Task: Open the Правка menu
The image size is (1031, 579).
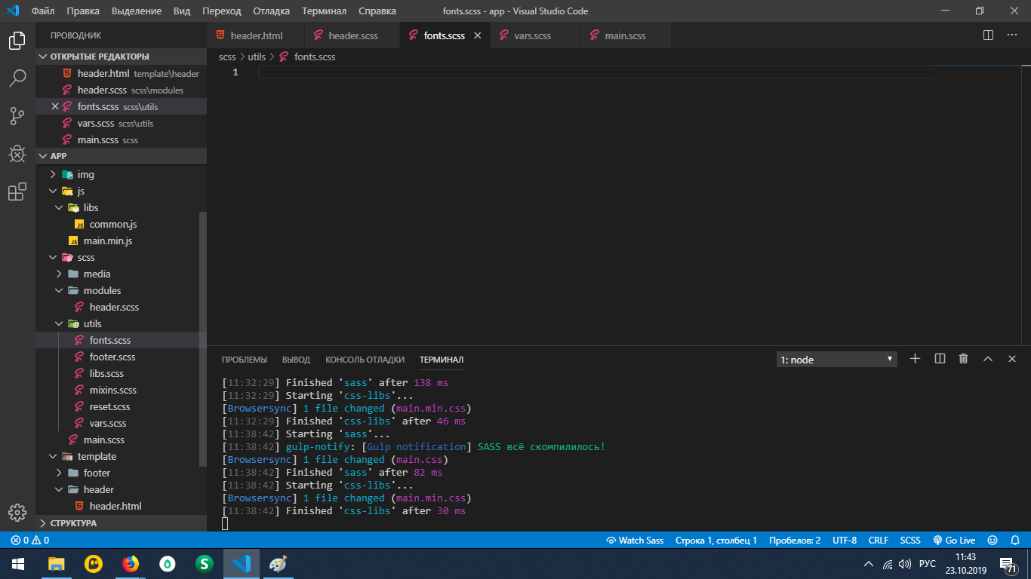Action: click(x=83, y=11)
